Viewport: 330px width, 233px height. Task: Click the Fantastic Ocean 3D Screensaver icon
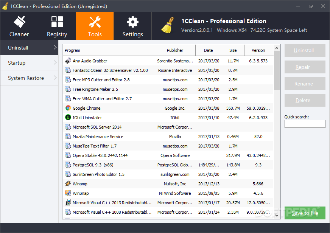[68, 70]
